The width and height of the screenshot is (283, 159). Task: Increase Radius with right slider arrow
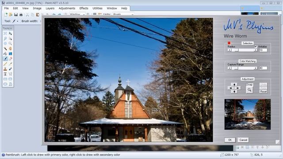tap(256, 50)
